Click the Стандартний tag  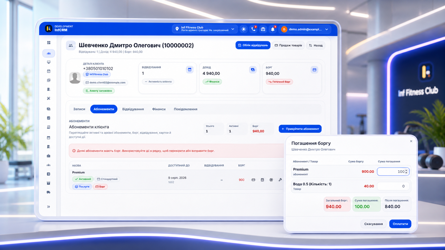[x=107, y=179]
